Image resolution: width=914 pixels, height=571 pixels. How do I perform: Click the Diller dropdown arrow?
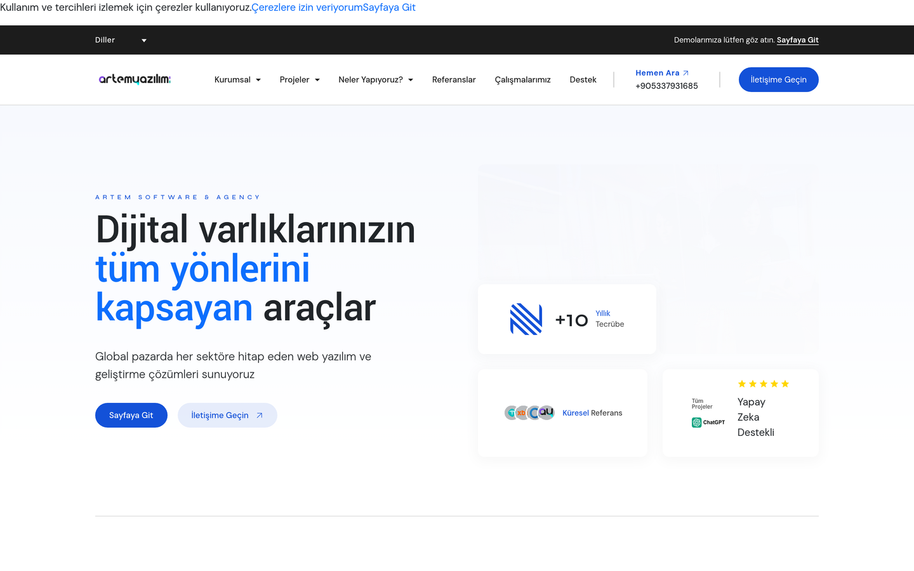click(x=144, y=41)
